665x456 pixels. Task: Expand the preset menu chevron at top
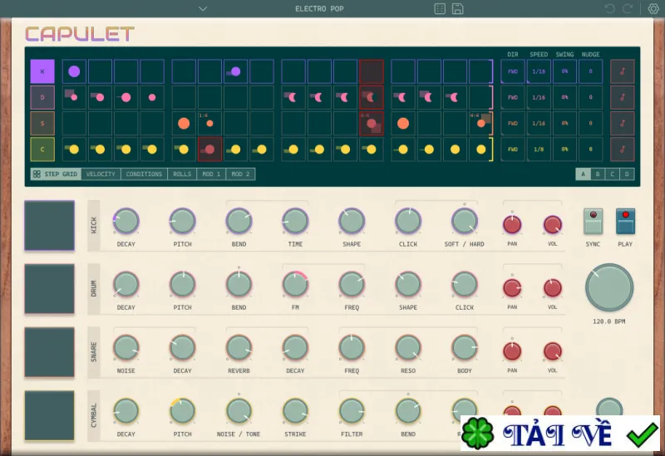click(x=203, y=8)
